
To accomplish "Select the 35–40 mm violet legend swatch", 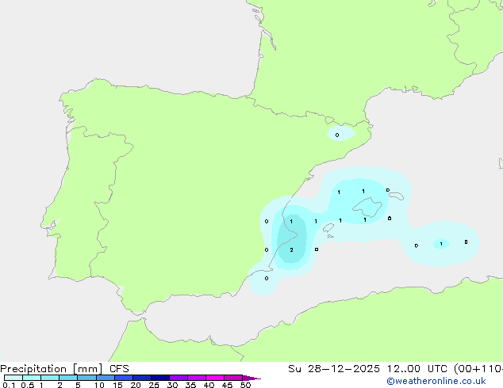I will click(197, 378).
